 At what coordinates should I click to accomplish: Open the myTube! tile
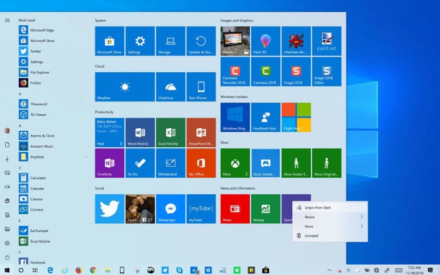pyautogui.click(x=201, y=209)
